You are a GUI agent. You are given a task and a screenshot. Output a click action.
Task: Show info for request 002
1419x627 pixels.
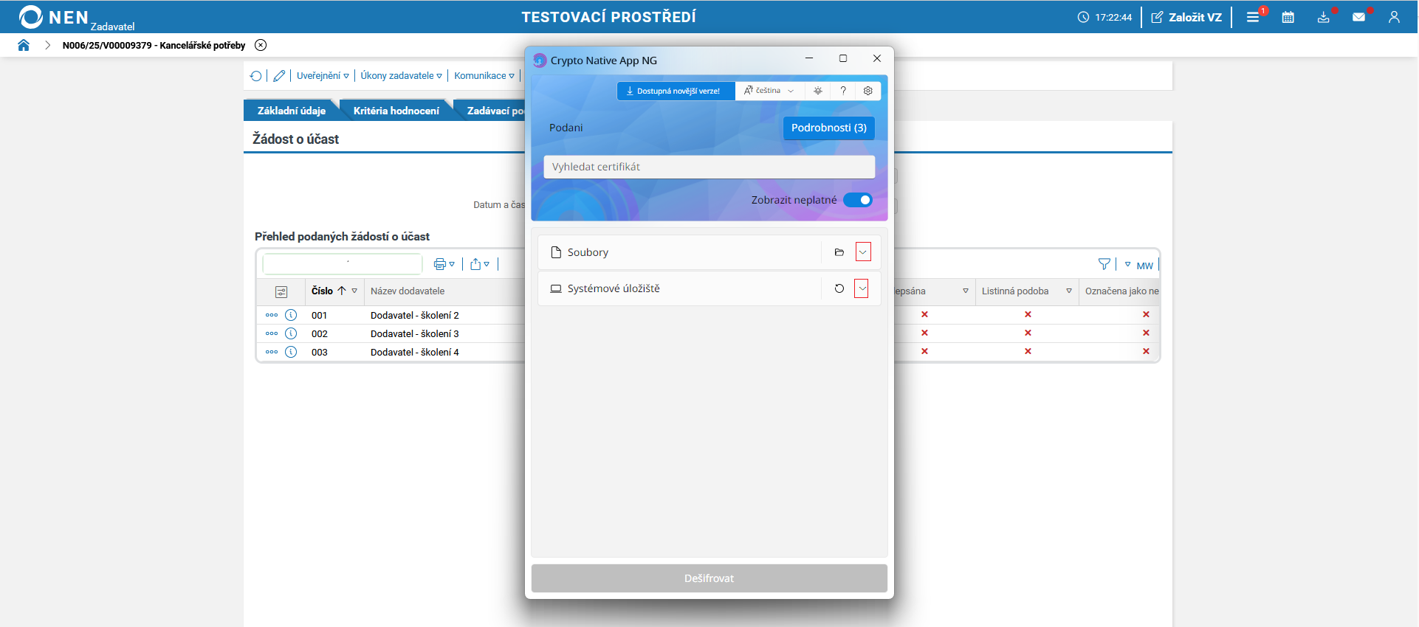click(291, 333)
